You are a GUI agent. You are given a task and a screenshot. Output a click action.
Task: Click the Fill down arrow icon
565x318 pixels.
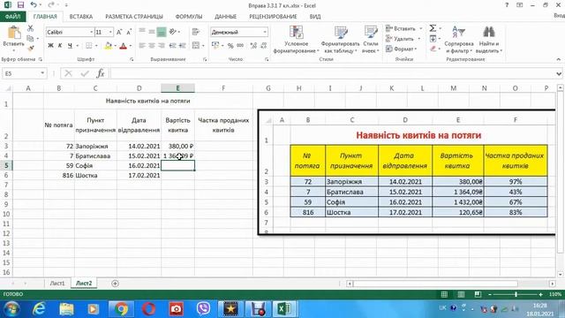[x=433, y=38]
